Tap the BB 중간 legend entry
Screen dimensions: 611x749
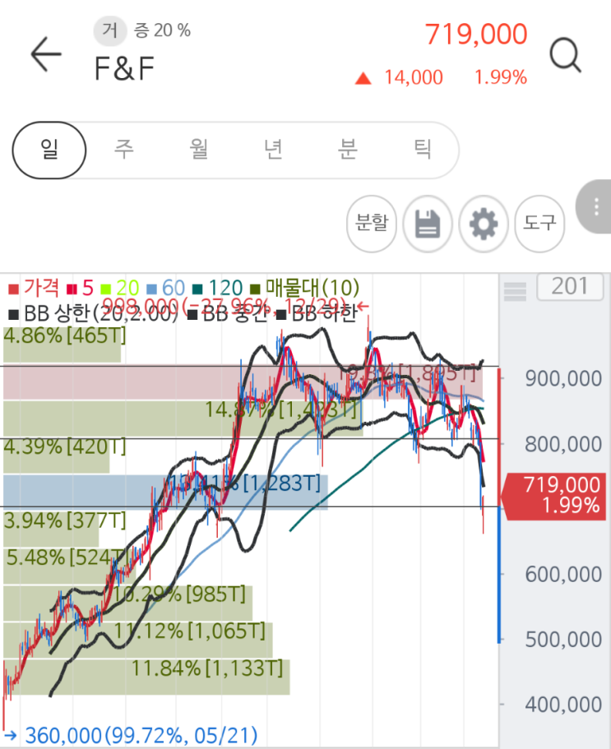pyautogui.click(x=227, y=314)
